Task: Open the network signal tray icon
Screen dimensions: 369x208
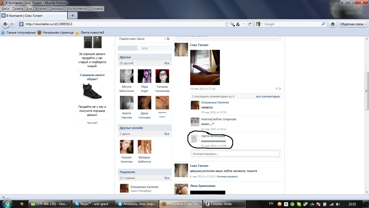Action: point(331,204)
